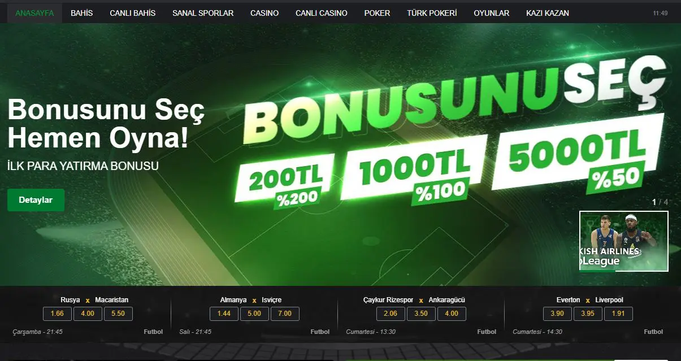Select 3.50 draw odds Rizespor-Ankaragücü
681x361 pixels.
[x=421, y=314]
